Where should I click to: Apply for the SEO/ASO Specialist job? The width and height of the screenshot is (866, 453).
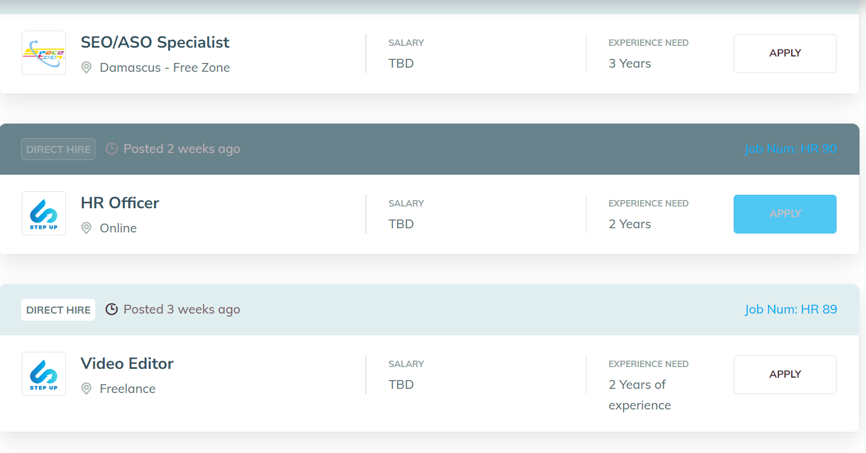(x=785, y=54)
